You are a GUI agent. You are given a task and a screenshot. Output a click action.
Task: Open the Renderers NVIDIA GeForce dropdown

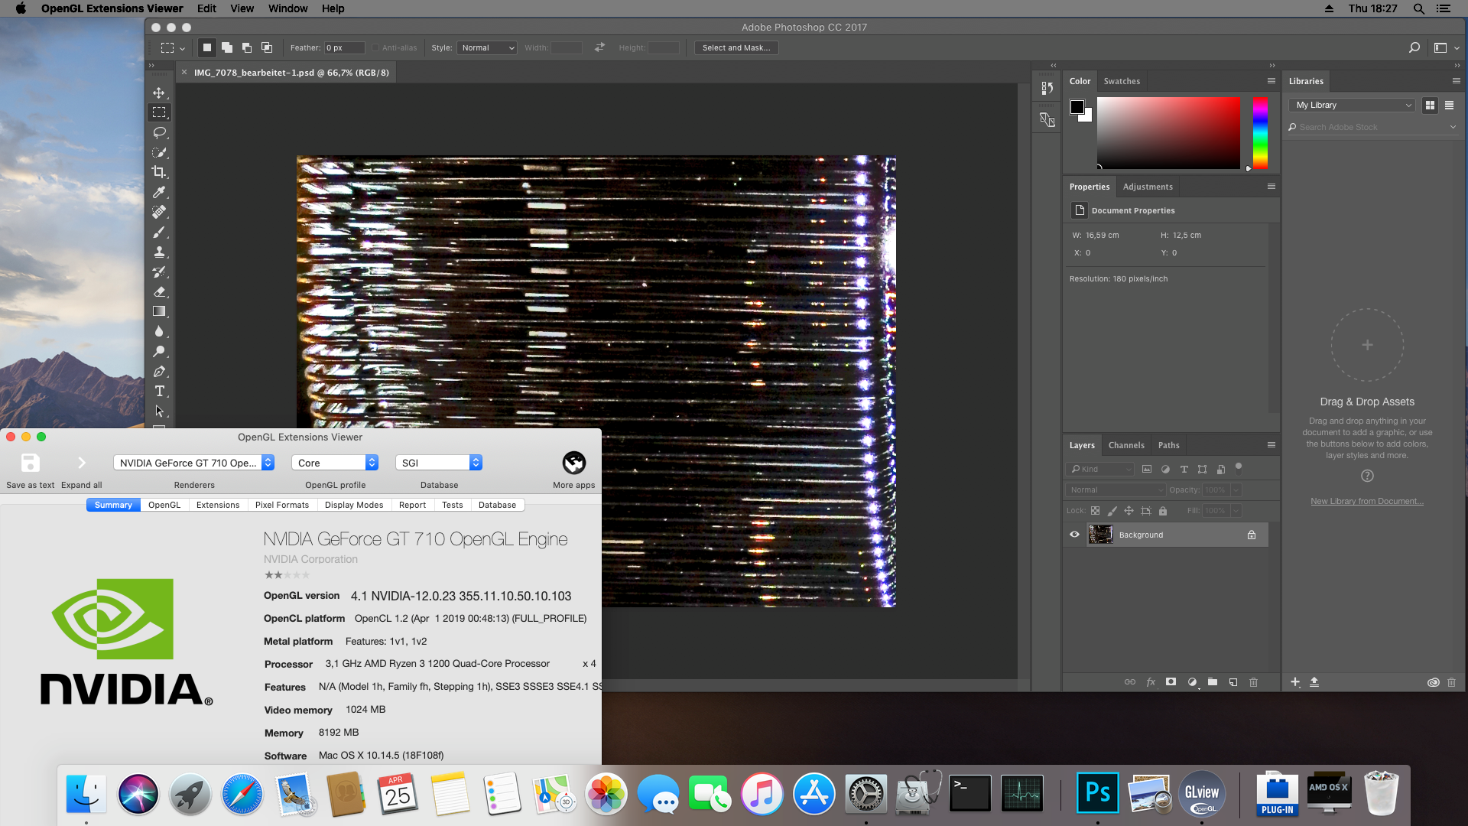193,463
